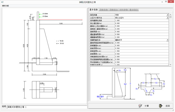Open the 土压力计算方法 dropdown

pyautogui.click(x=168, y=18)
